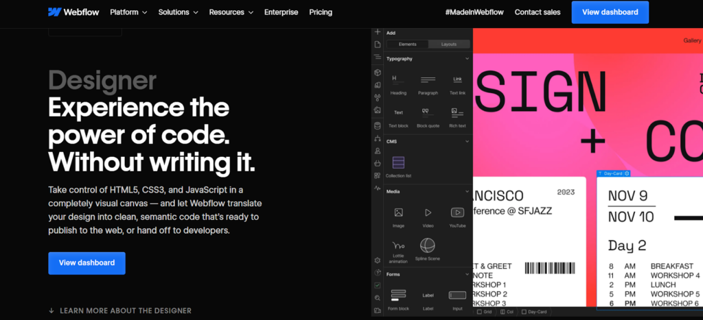Add a Lottie animation element
Screen dimensions: 703x320
398,251
